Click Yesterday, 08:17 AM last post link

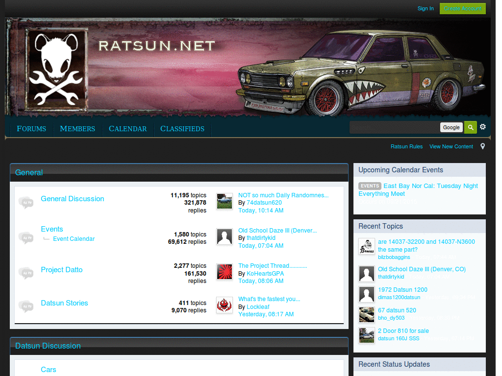click(266, 314)
